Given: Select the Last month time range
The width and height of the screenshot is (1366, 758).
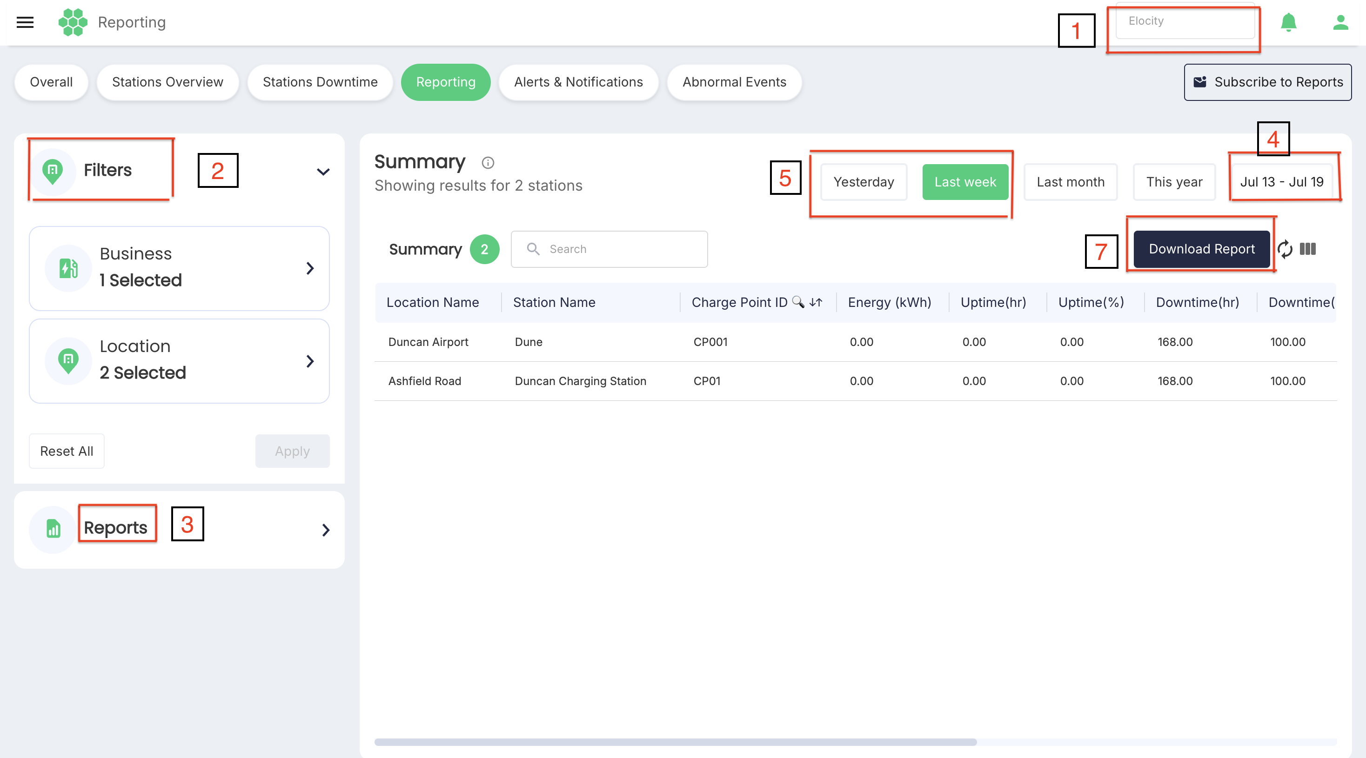Looking at the screenshot, I should (x=1070, y=182).
